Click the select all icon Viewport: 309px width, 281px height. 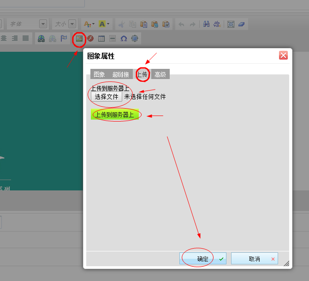[231, 24]
